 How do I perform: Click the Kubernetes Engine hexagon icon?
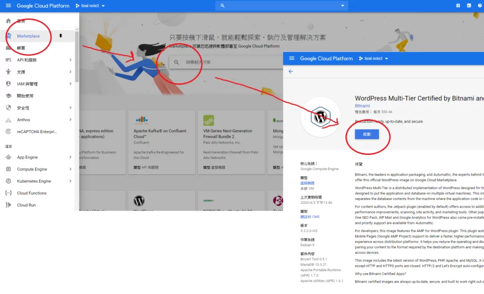click(9, 181)
